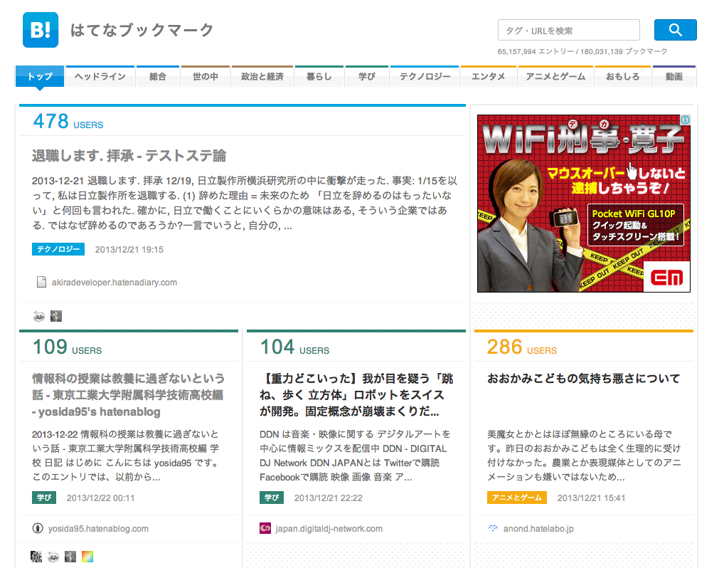Screen dimensions: 724x568
Task: Click the Hatena Bookmark B! logo
Action: click(40, 30)
